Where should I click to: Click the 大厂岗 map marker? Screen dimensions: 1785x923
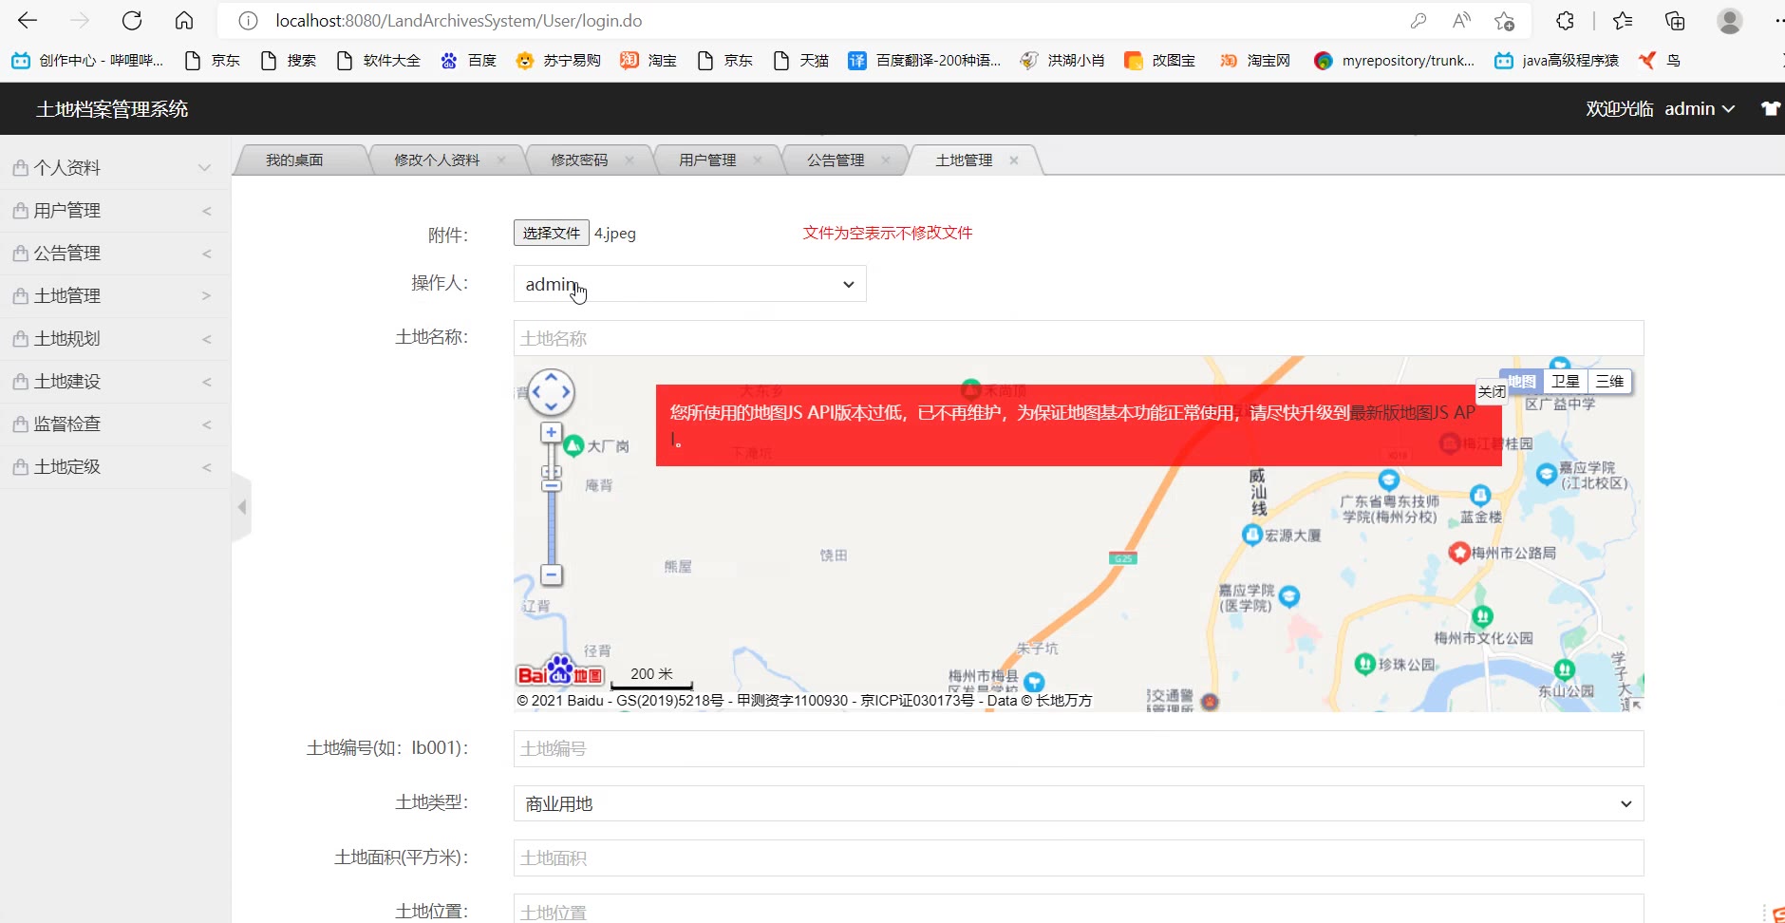(573, 444)
